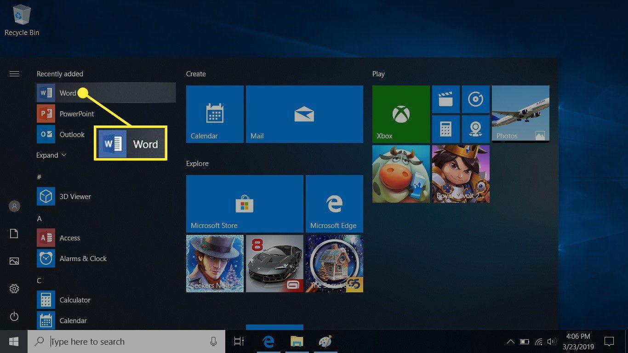Show hidden system tray icons

(x=510, y=342)
